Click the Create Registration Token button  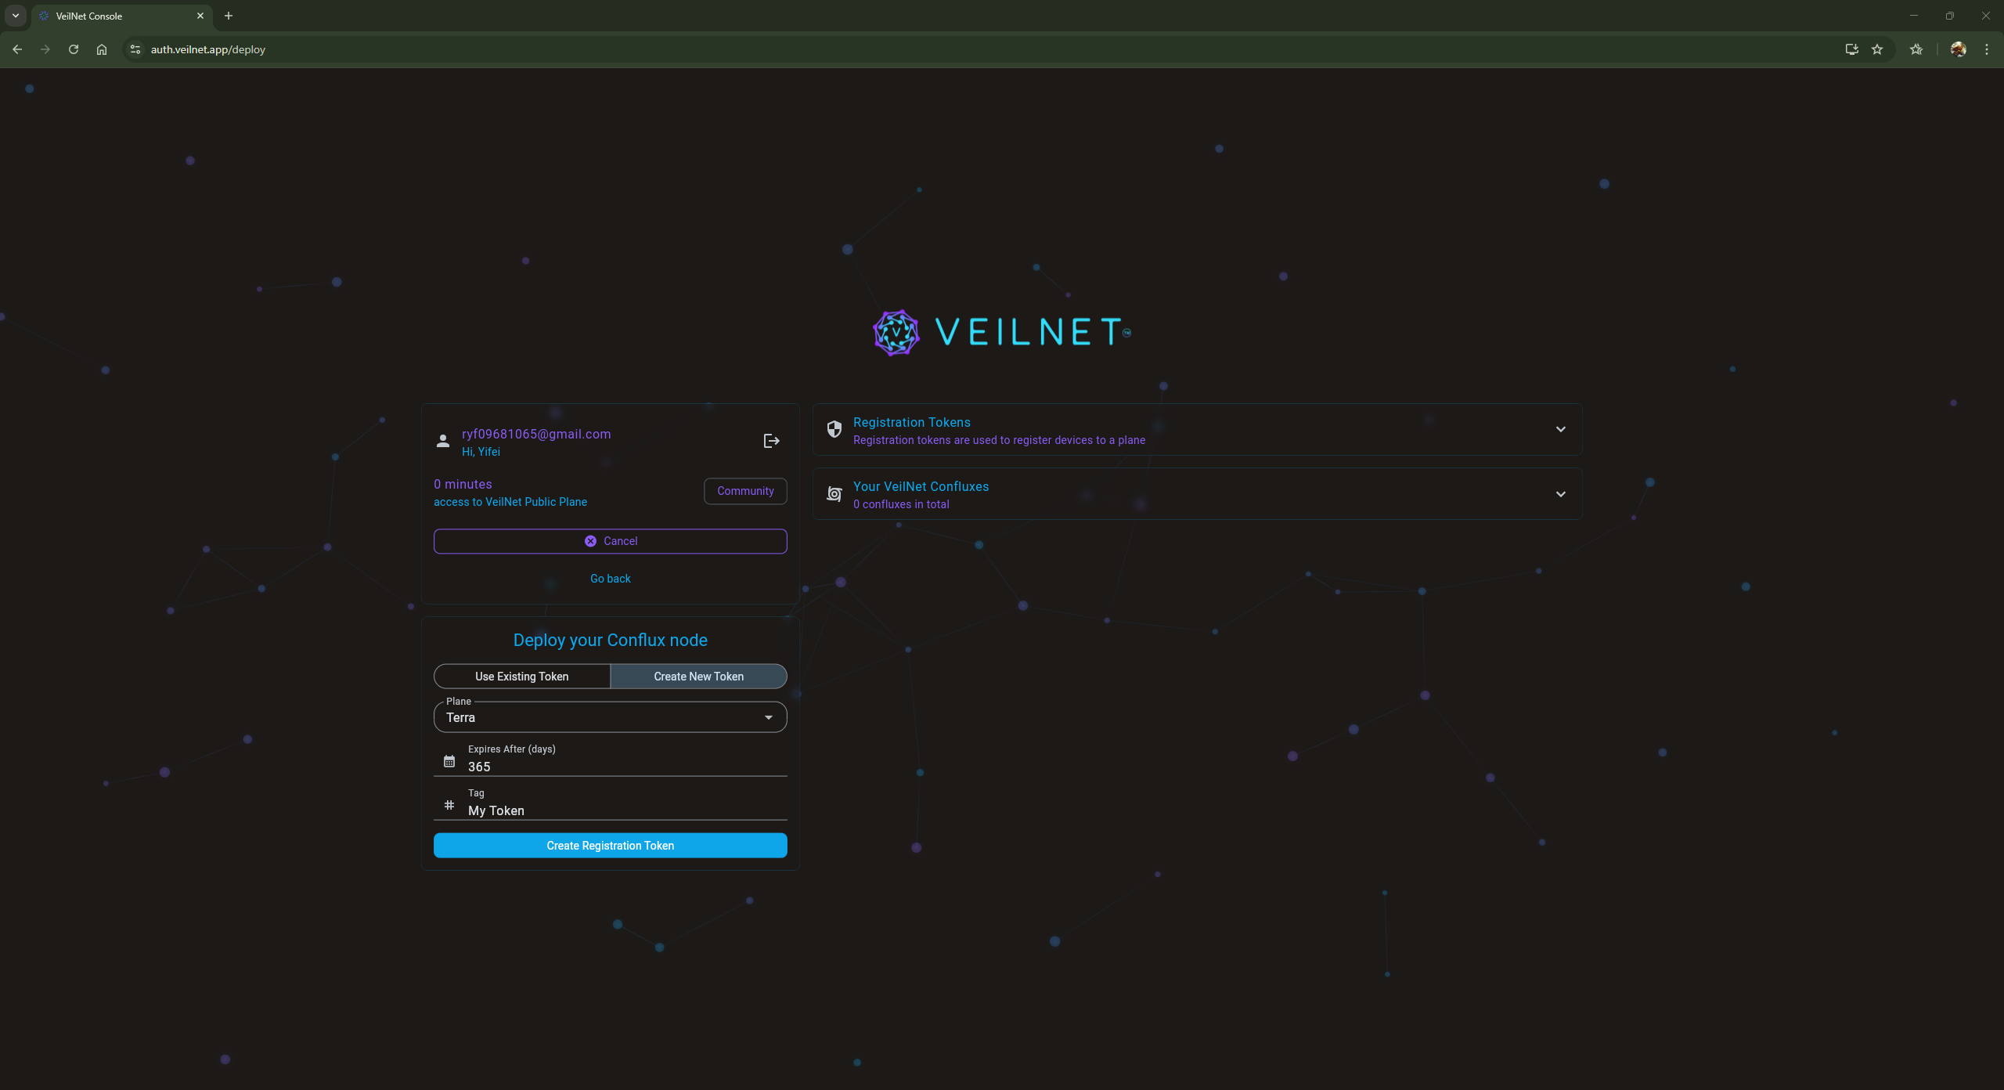click(610, 845)
